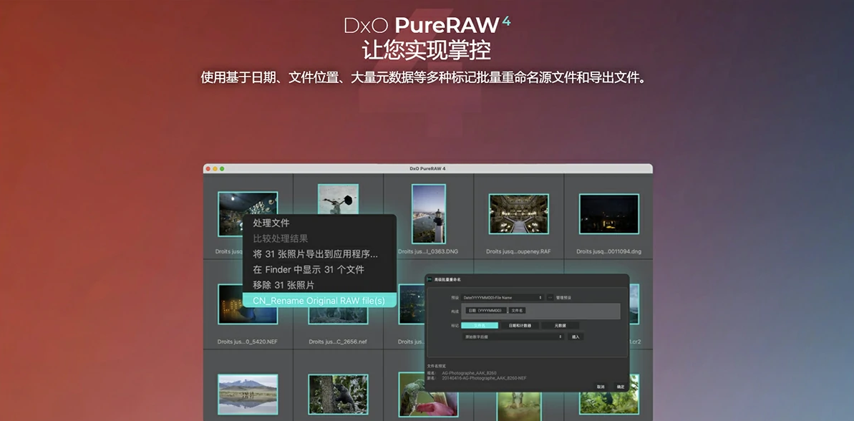
Task: Click the 管理预设 link
Action: tap(563, 298)
